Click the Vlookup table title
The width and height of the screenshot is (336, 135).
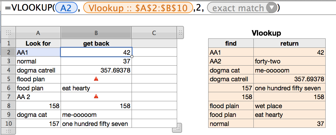coord(267,33)
